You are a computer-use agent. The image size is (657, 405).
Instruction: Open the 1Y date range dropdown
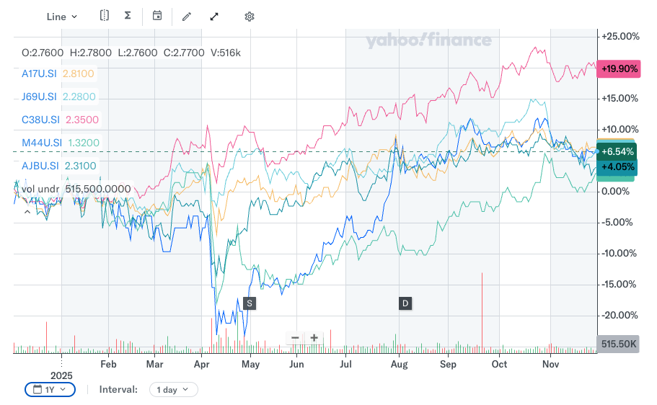point(50,389)
